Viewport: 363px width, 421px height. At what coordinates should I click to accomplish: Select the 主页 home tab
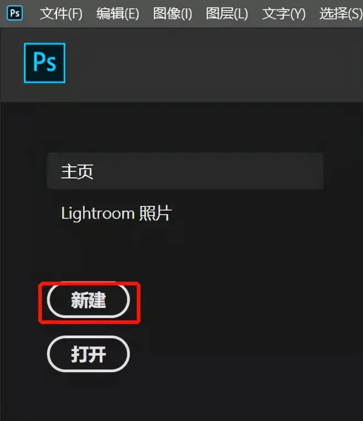click(185, 171)
